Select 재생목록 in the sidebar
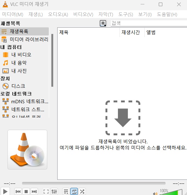This screenshot has width=187, height=195. [24, 31]
